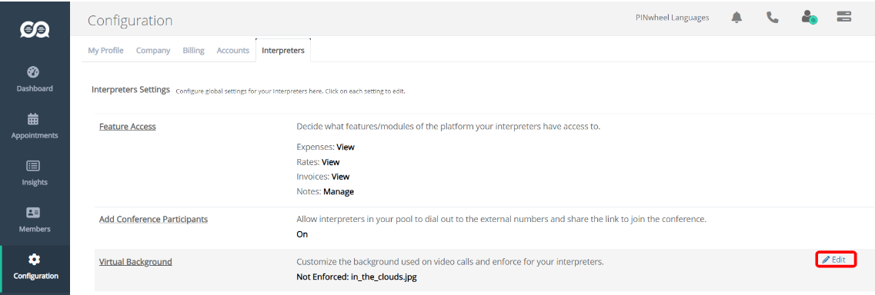Open the Members card icon
The height and width of the screenshot is (295, 875).
tap(33, 213)
